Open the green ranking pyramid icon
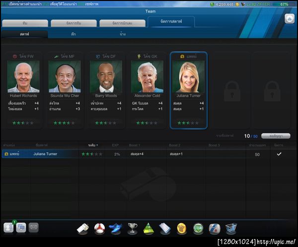 (149, 228)
